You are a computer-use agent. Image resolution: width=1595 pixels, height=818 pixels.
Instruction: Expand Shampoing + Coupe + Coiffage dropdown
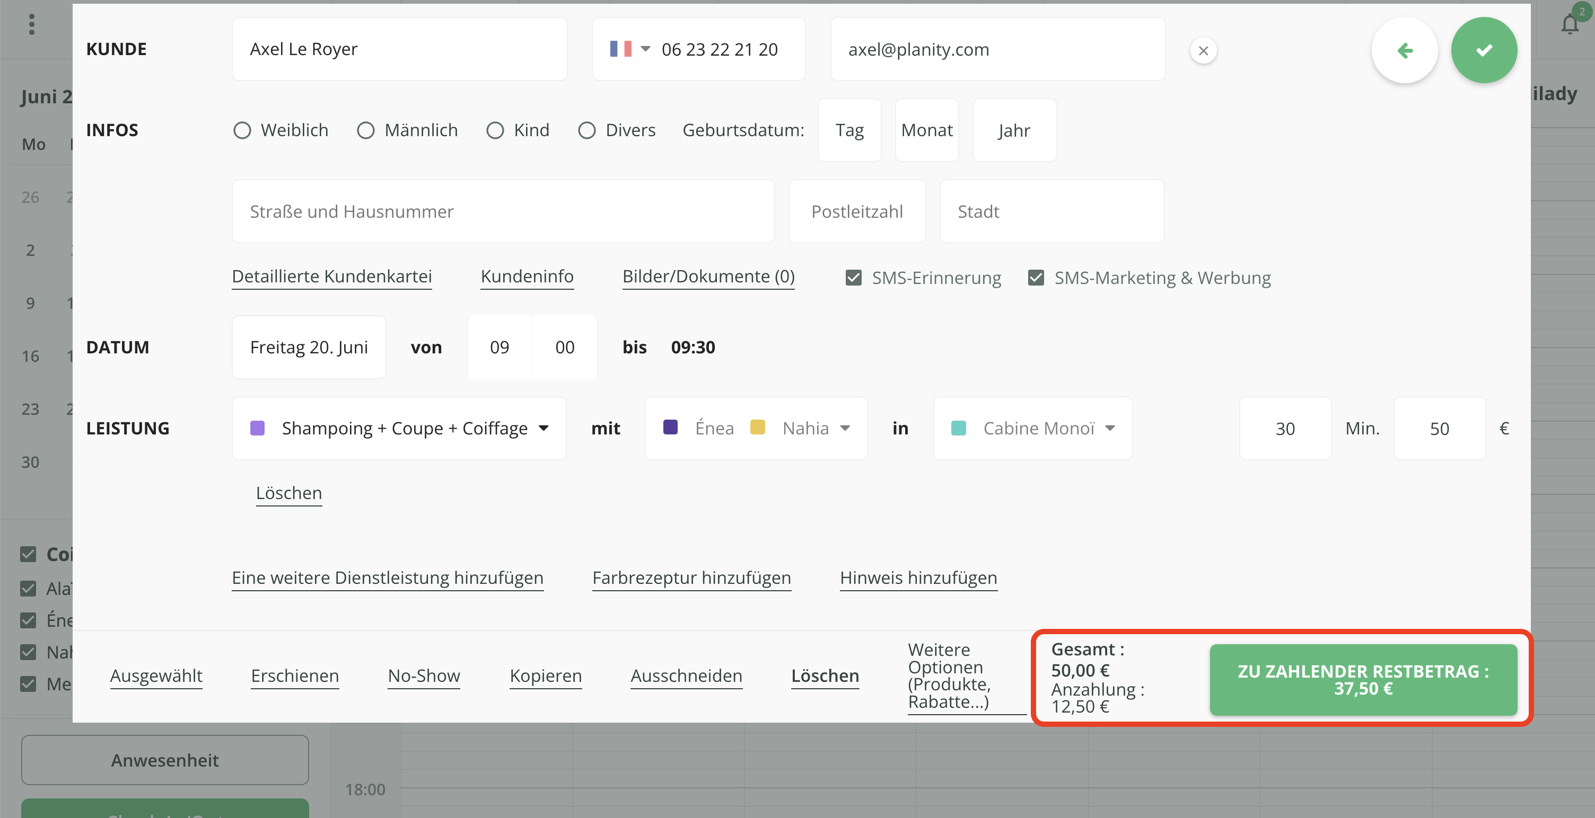click(x=543, y=428)
